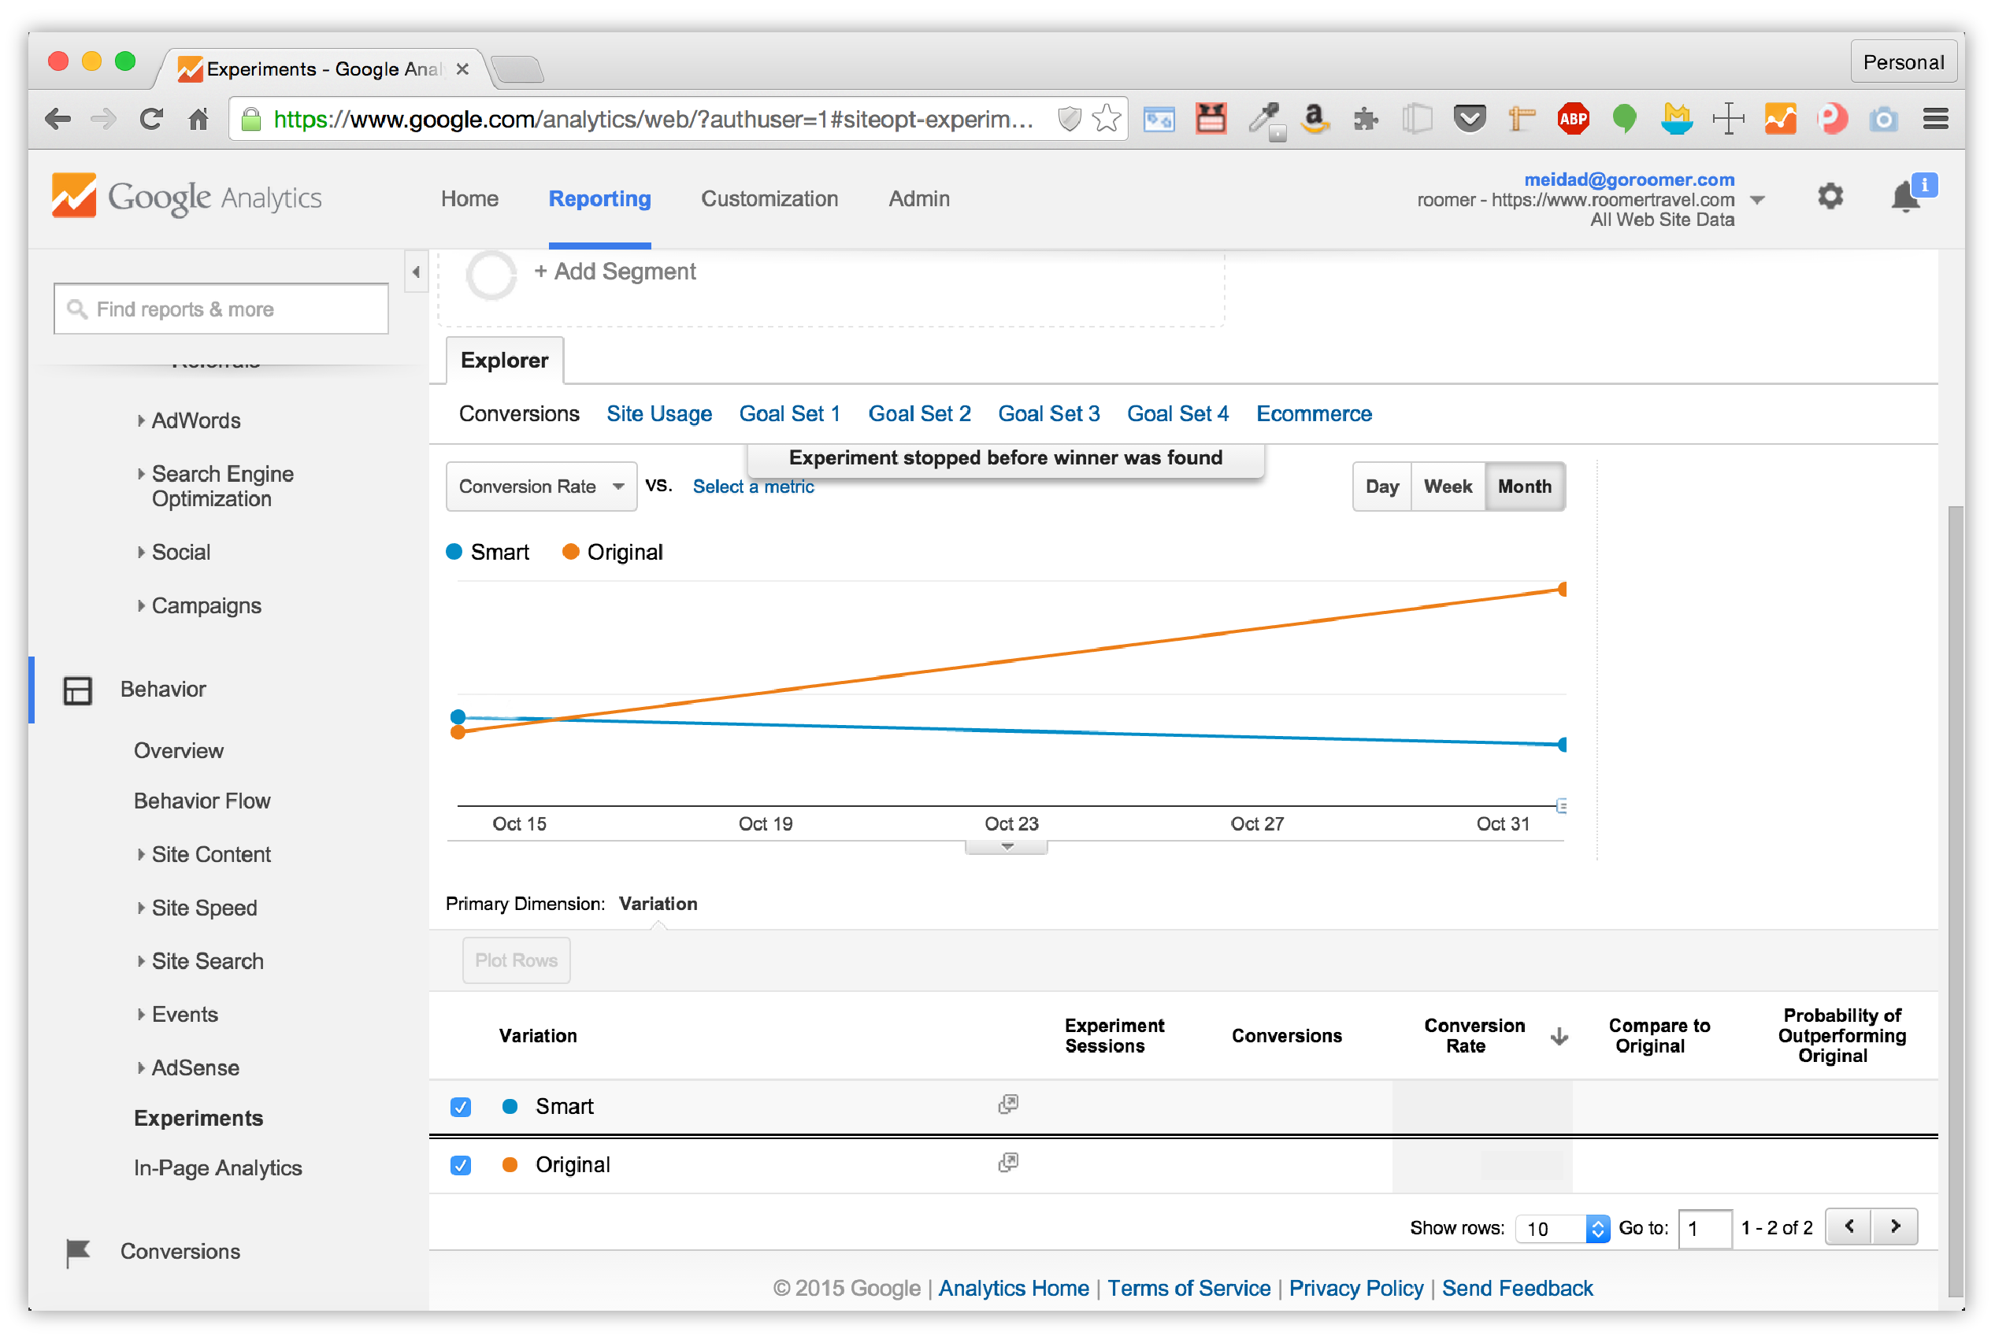Open the Terms of Service link
The image size is (1995, 1343).
1188,1288
